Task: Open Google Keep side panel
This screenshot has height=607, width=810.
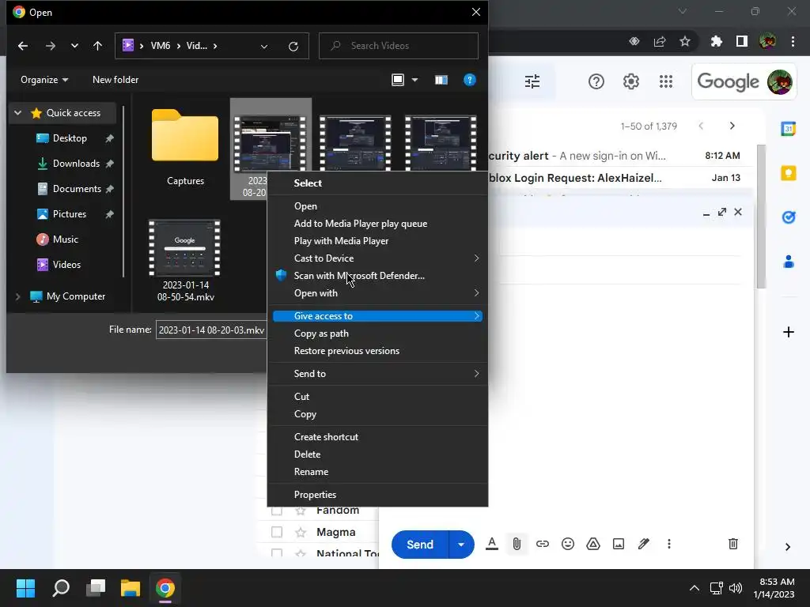Action: click(789, 173)
